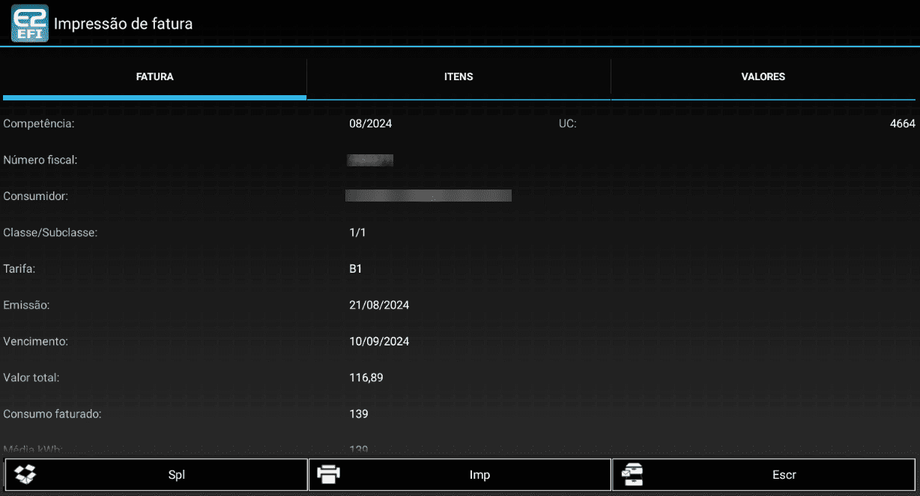The width and height of the screenshot is (920, 496).
Task: Click the EFI app logo icon
Action: coord(29,23)
